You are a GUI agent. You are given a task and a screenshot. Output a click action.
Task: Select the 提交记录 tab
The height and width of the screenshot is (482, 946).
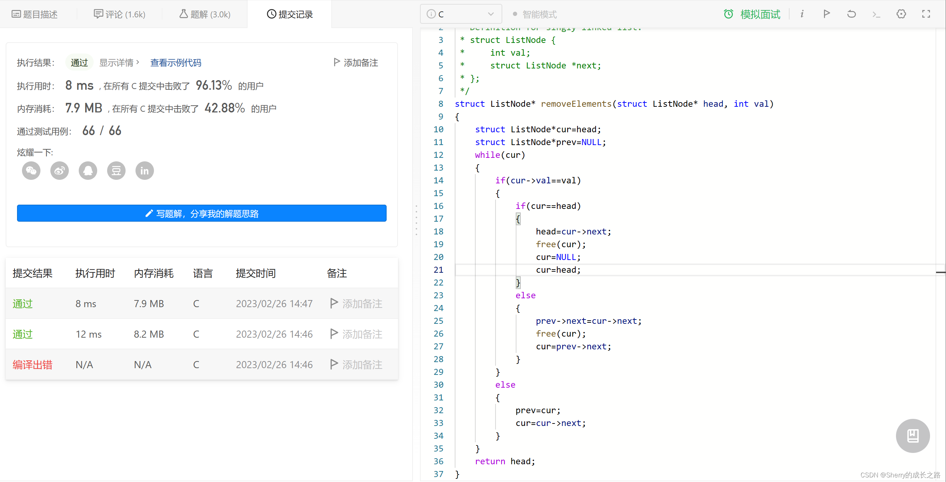pyautogui.click(x=289, y=14)
